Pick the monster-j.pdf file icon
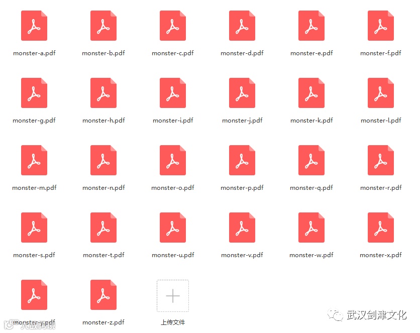The height and width of the screenshot is (333, 420). pos(242,93)
